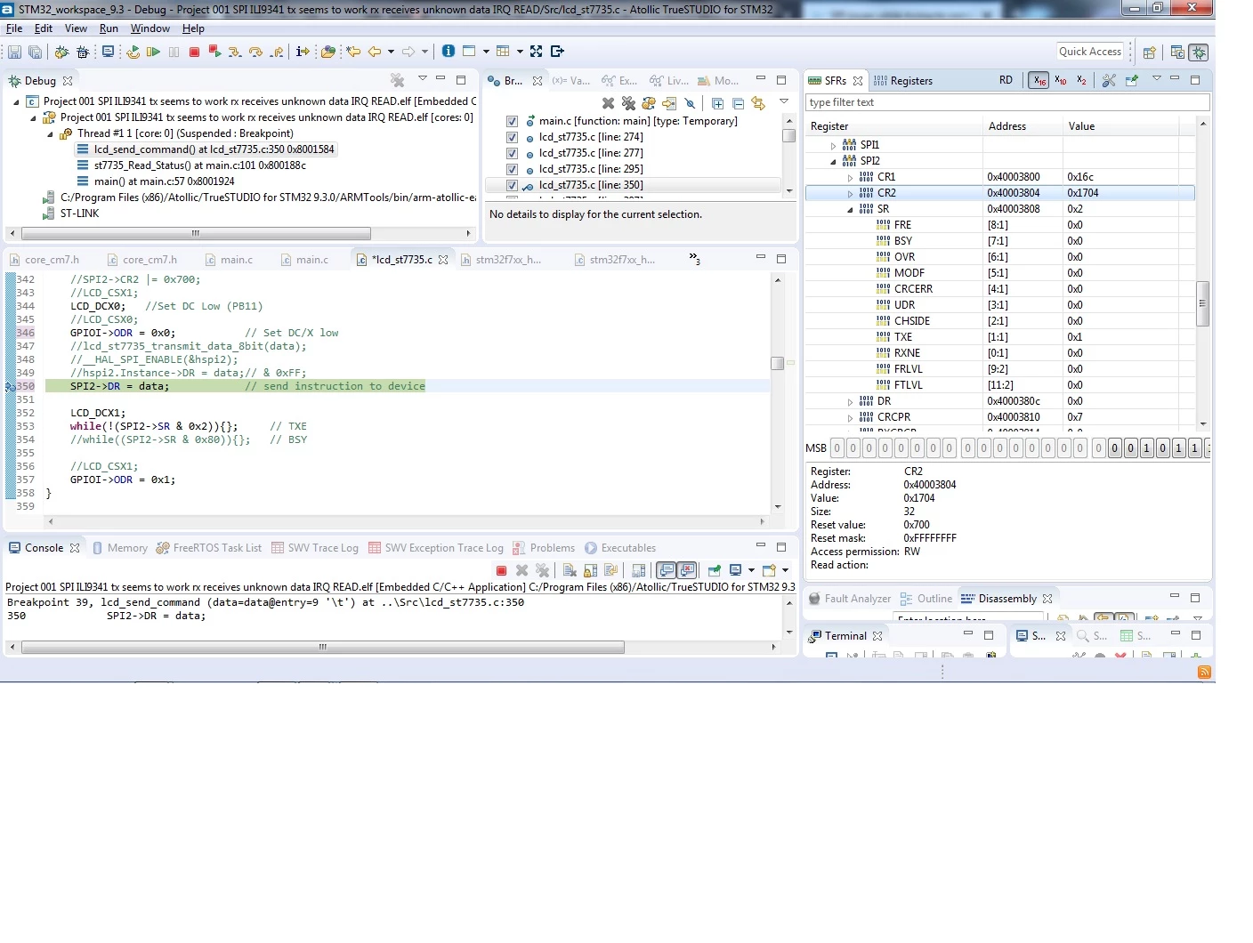Click the Step Into toolbar icon
Viewport: 1253px width, 943px height.
(235, 52)
